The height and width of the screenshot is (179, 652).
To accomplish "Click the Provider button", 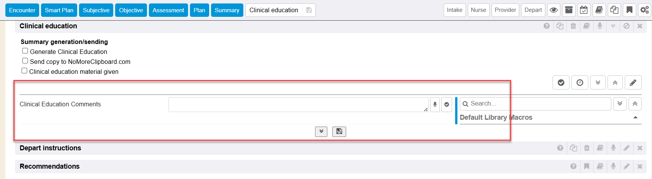I will coord(505,10).
